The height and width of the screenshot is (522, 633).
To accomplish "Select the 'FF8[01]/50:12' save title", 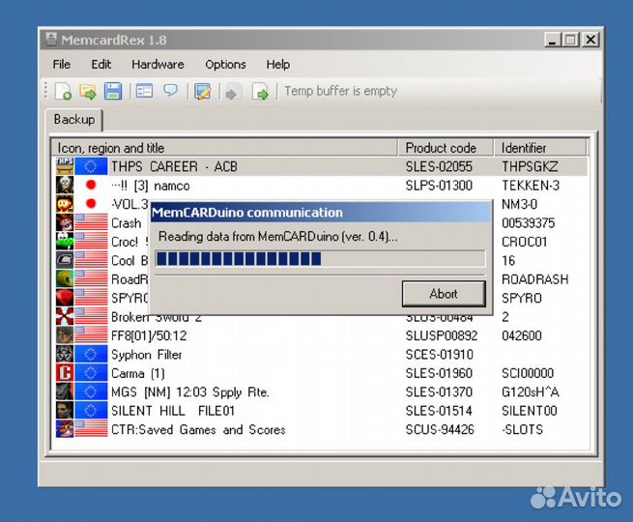I will 149,335.
